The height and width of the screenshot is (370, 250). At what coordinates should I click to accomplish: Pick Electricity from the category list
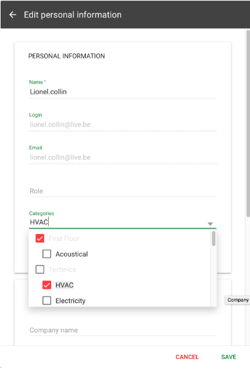(x=71, y=301)
